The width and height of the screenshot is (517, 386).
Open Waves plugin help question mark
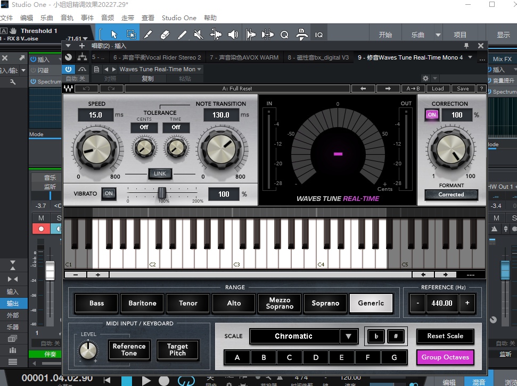click(481, 88)
